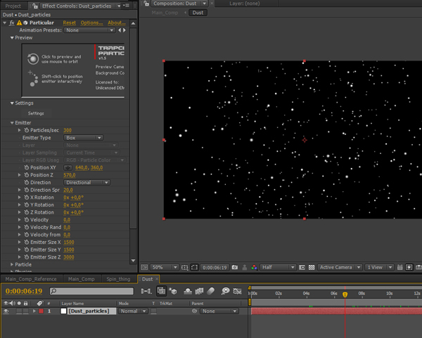
Task: Toggle Position XY stopwatch
Action: pyautogui.click(x=27, y=167)
